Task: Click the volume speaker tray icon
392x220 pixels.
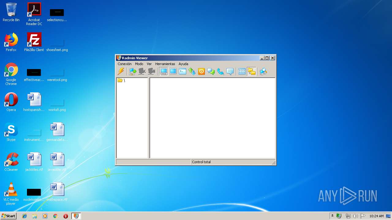Action: [356, 216]
